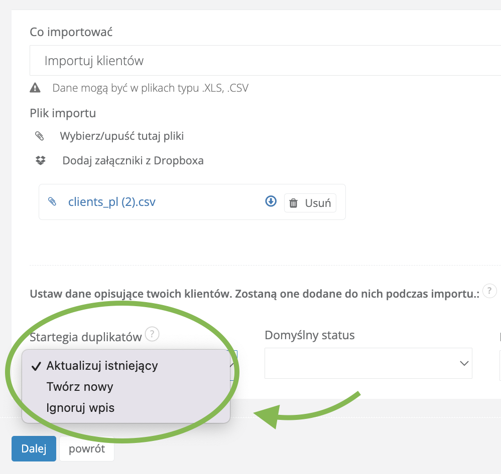Expand the Domyślny status dropdown
The width and height of the screenshot is (501, 474).
coord(368,363)
